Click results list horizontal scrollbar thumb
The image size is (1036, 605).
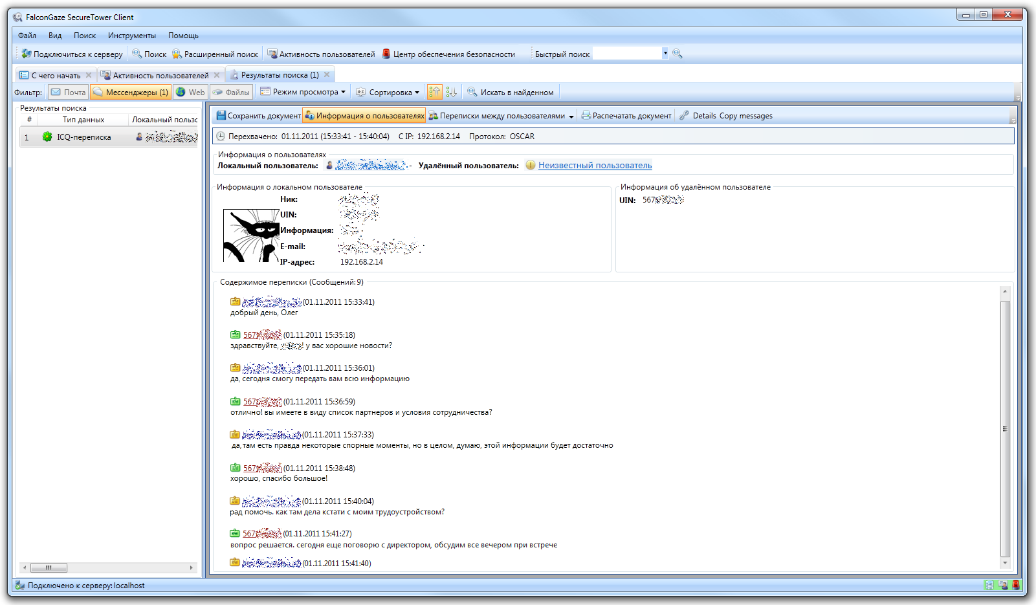[49, 567]
